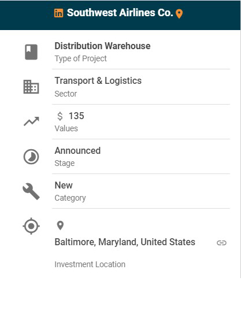This screenshot has height=325, width=241.
Task: Open the LinkedIn icon in header
Action: coord(58,13)
